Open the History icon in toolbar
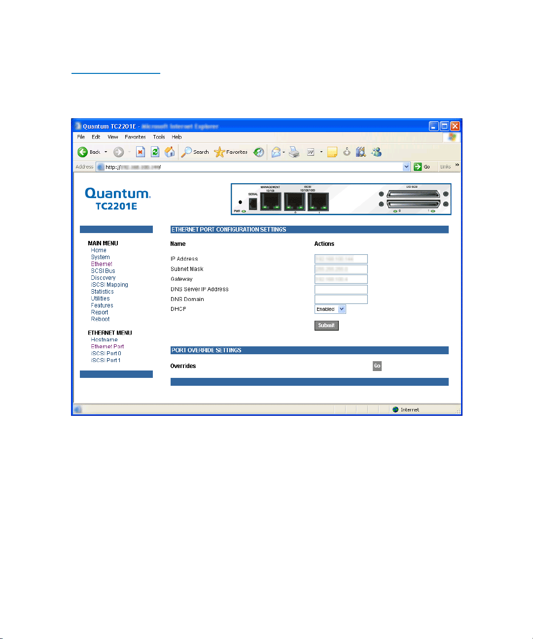Viewport: 533px width, 639px height. pyautogui.click(x=259, y=152)
